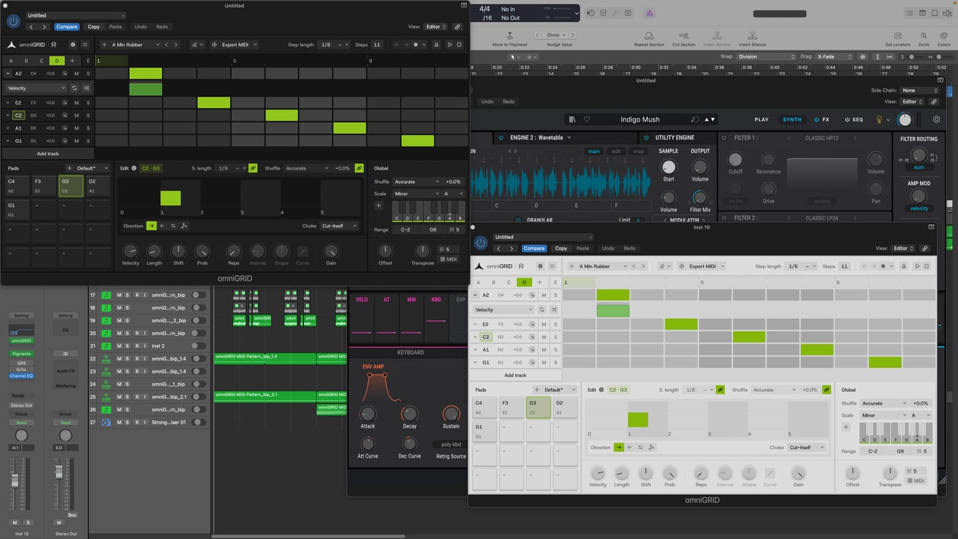
Task: Click the Colors palette icon
Action: 943,36
